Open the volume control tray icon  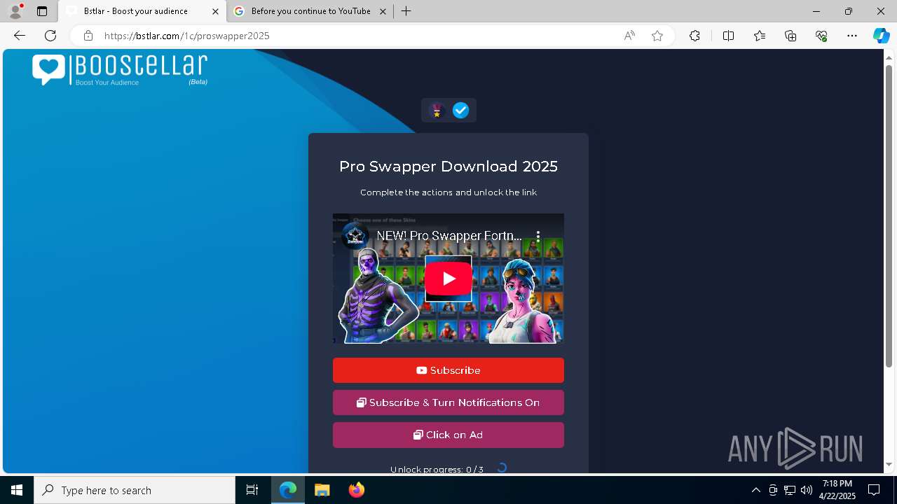pos(807,490)
